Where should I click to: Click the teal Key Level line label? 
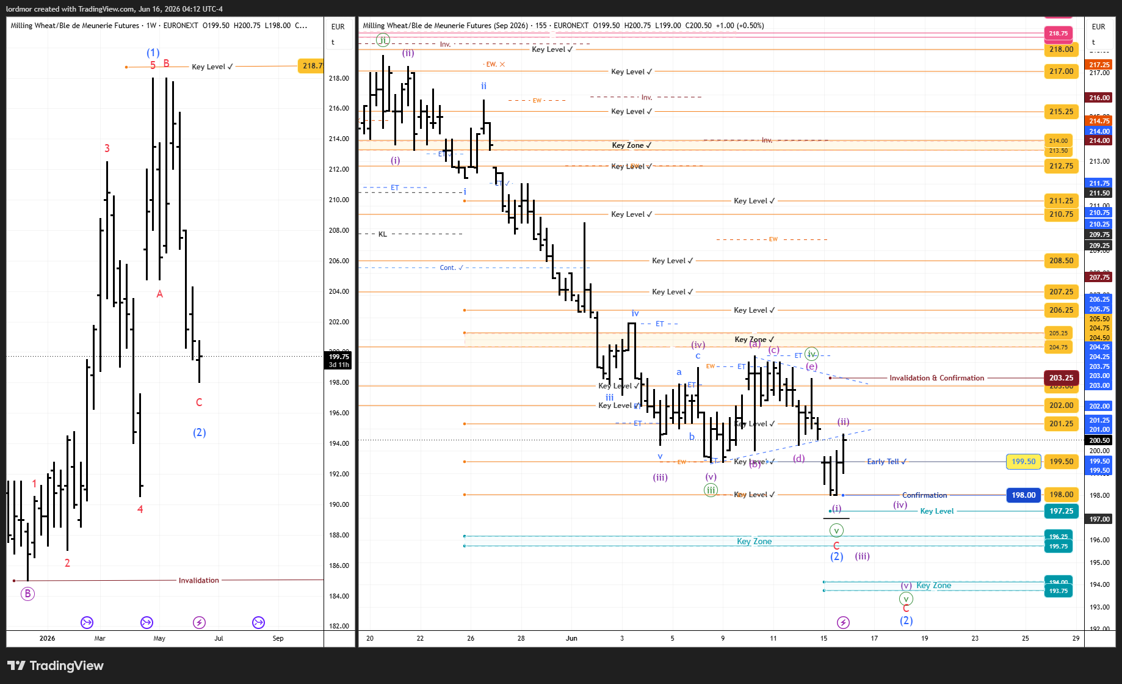[936, 511]
